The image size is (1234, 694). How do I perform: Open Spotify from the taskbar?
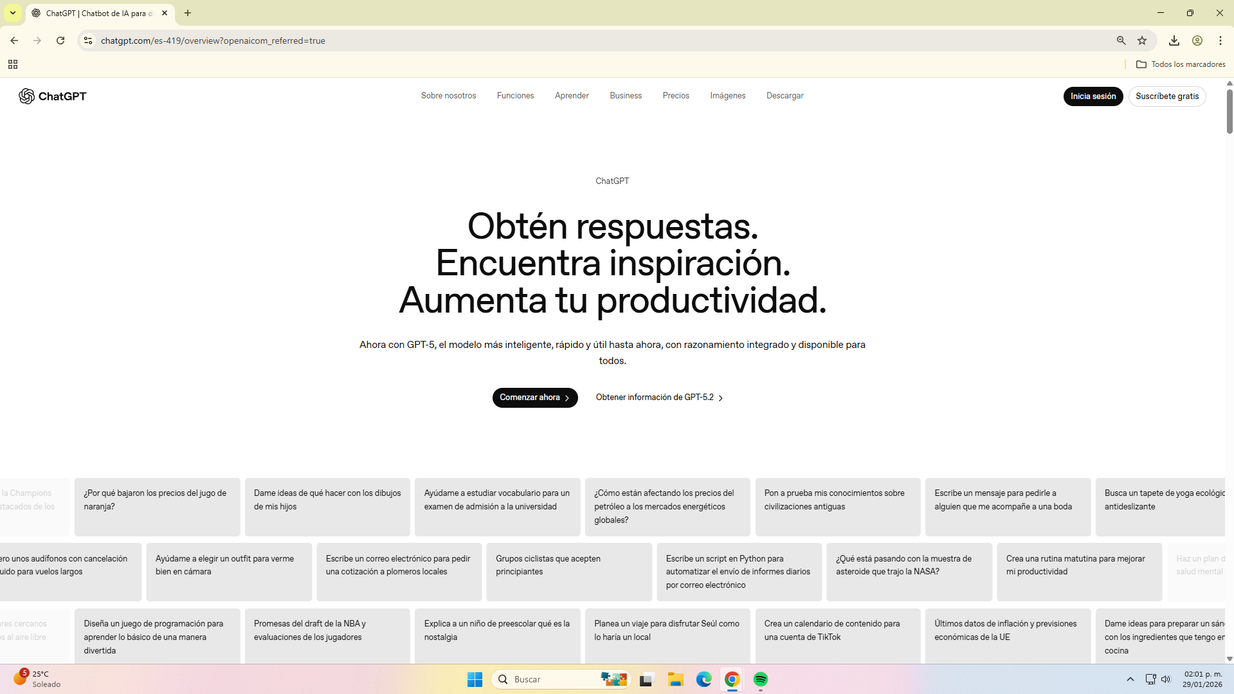point(760,679)
